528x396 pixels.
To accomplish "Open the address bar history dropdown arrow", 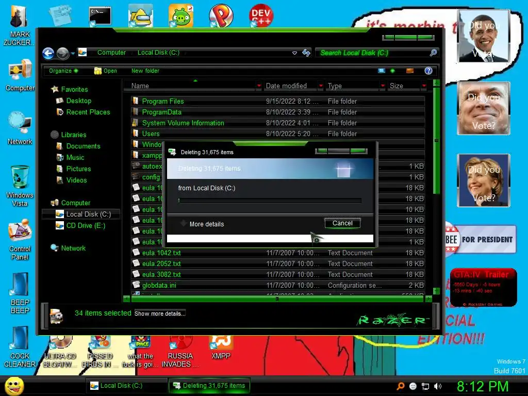I will click(294, 53).
